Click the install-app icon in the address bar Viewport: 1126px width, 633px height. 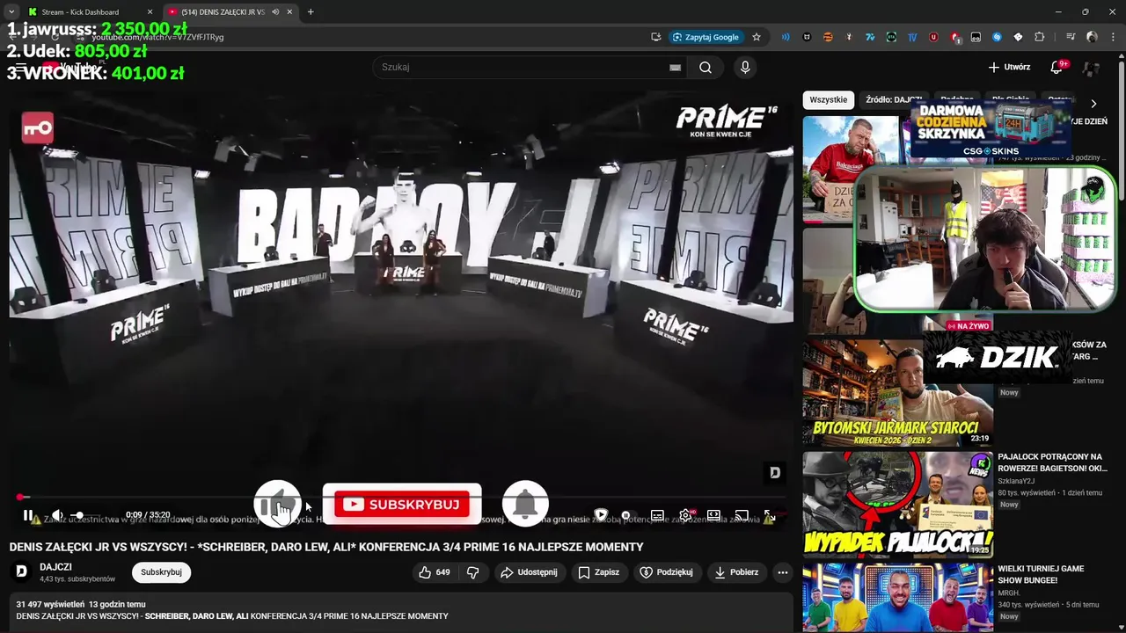(655, 37)
